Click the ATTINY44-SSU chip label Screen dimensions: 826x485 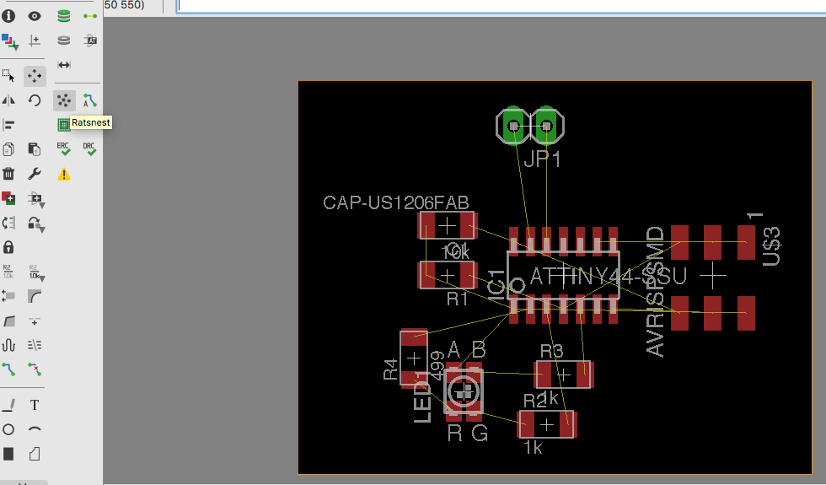click(608, 276)
